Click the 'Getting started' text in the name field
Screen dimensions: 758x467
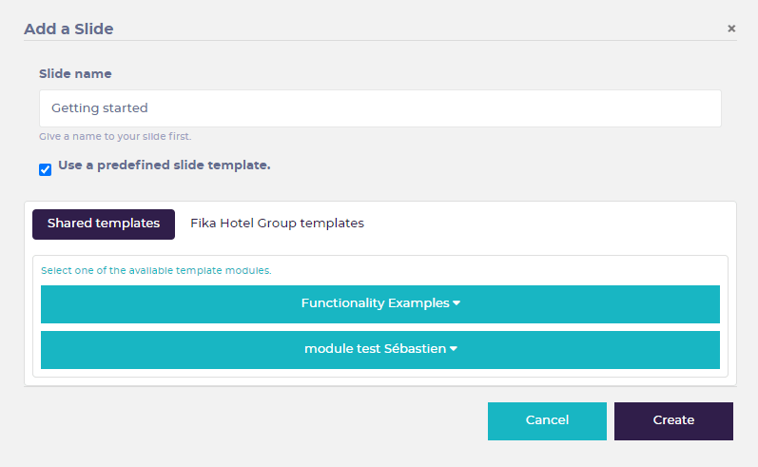point(100,107)
